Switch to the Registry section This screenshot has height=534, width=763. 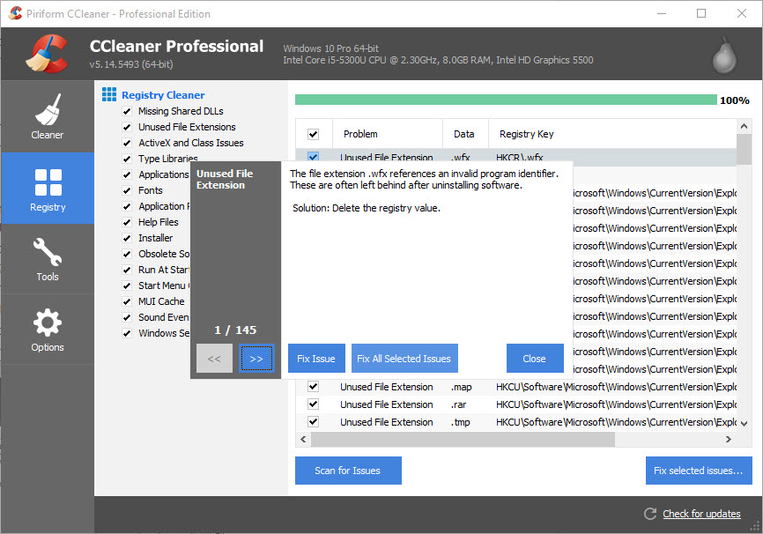coord(47,188)
